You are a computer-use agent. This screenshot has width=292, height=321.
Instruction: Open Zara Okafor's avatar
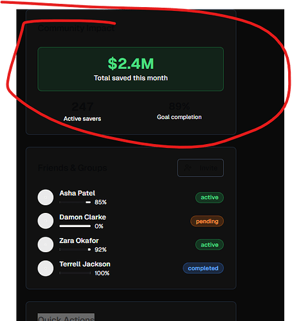coord(46,244)
